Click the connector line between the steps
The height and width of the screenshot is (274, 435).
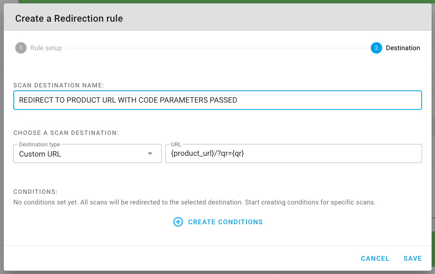[216, 48]
